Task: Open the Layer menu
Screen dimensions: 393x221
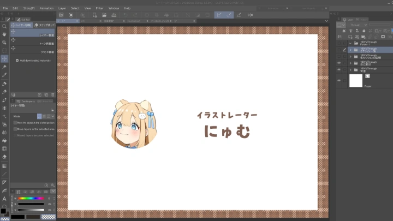Action: [62, 8]
